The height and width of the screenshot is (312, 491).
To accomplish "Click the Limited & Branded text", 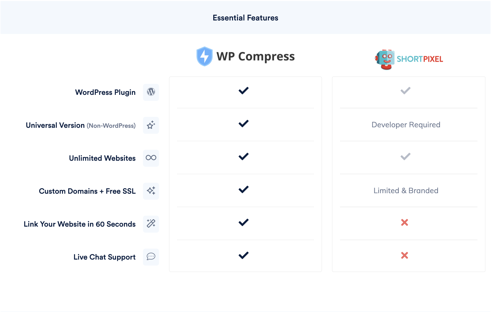I will click(406, 190).
